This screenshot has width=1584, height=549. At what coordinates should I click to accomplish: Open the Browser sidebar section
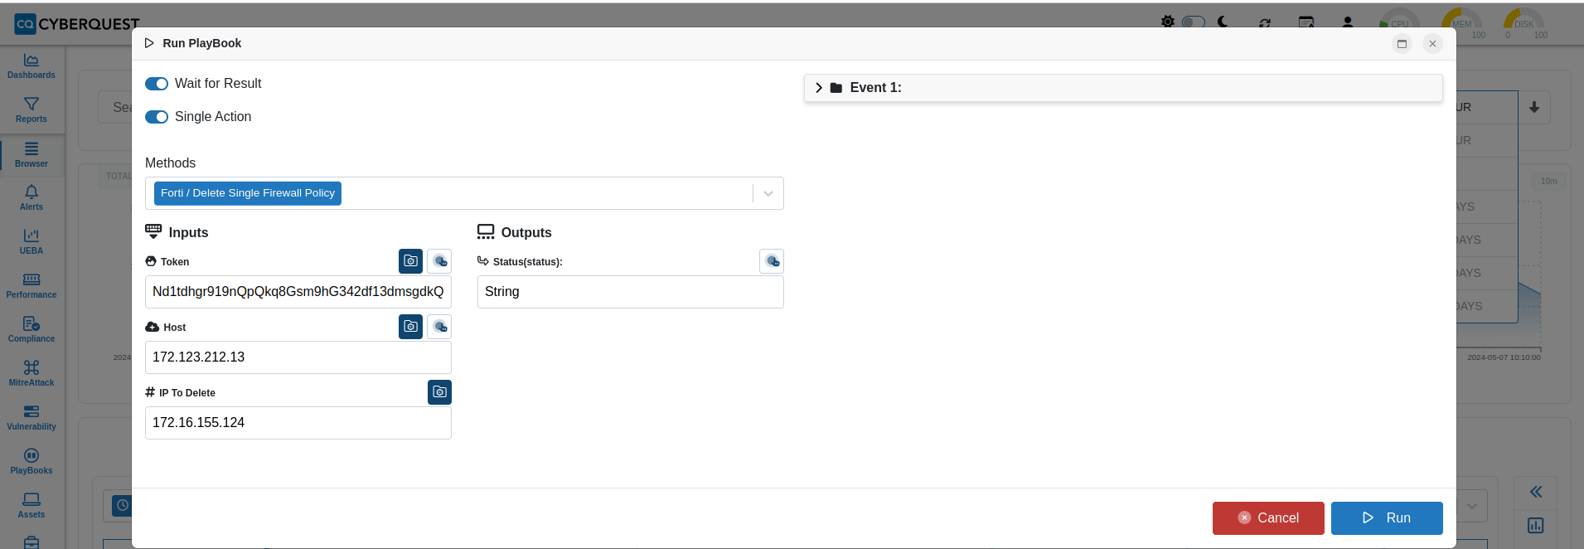click(31, 155)
